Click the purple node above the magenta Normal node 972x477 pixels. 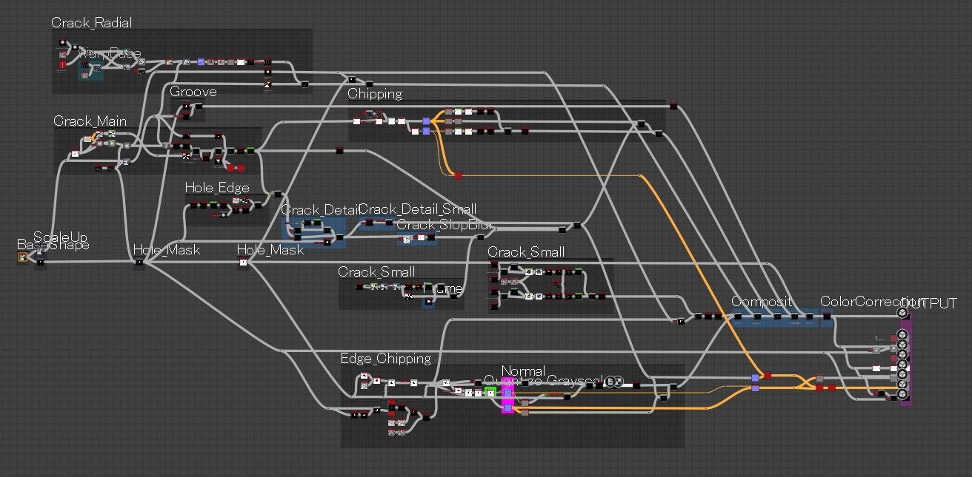(507, 392)
